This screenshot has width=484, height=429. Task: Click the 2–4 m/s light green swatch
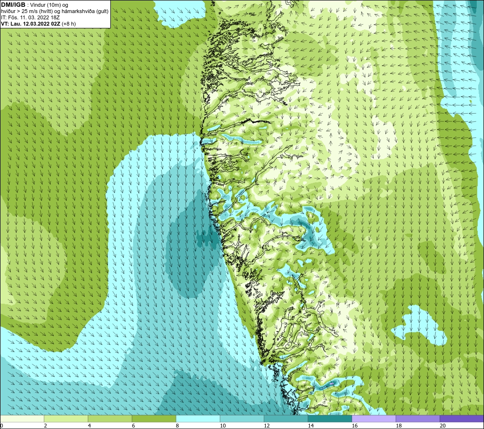pyautogui.click(x=66, y=419)
